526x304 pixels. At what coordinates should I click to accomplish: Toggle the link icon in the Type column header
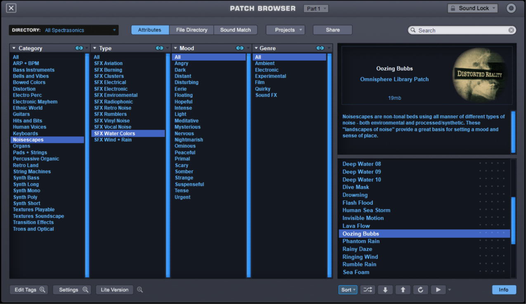click(x=160, y=48)
